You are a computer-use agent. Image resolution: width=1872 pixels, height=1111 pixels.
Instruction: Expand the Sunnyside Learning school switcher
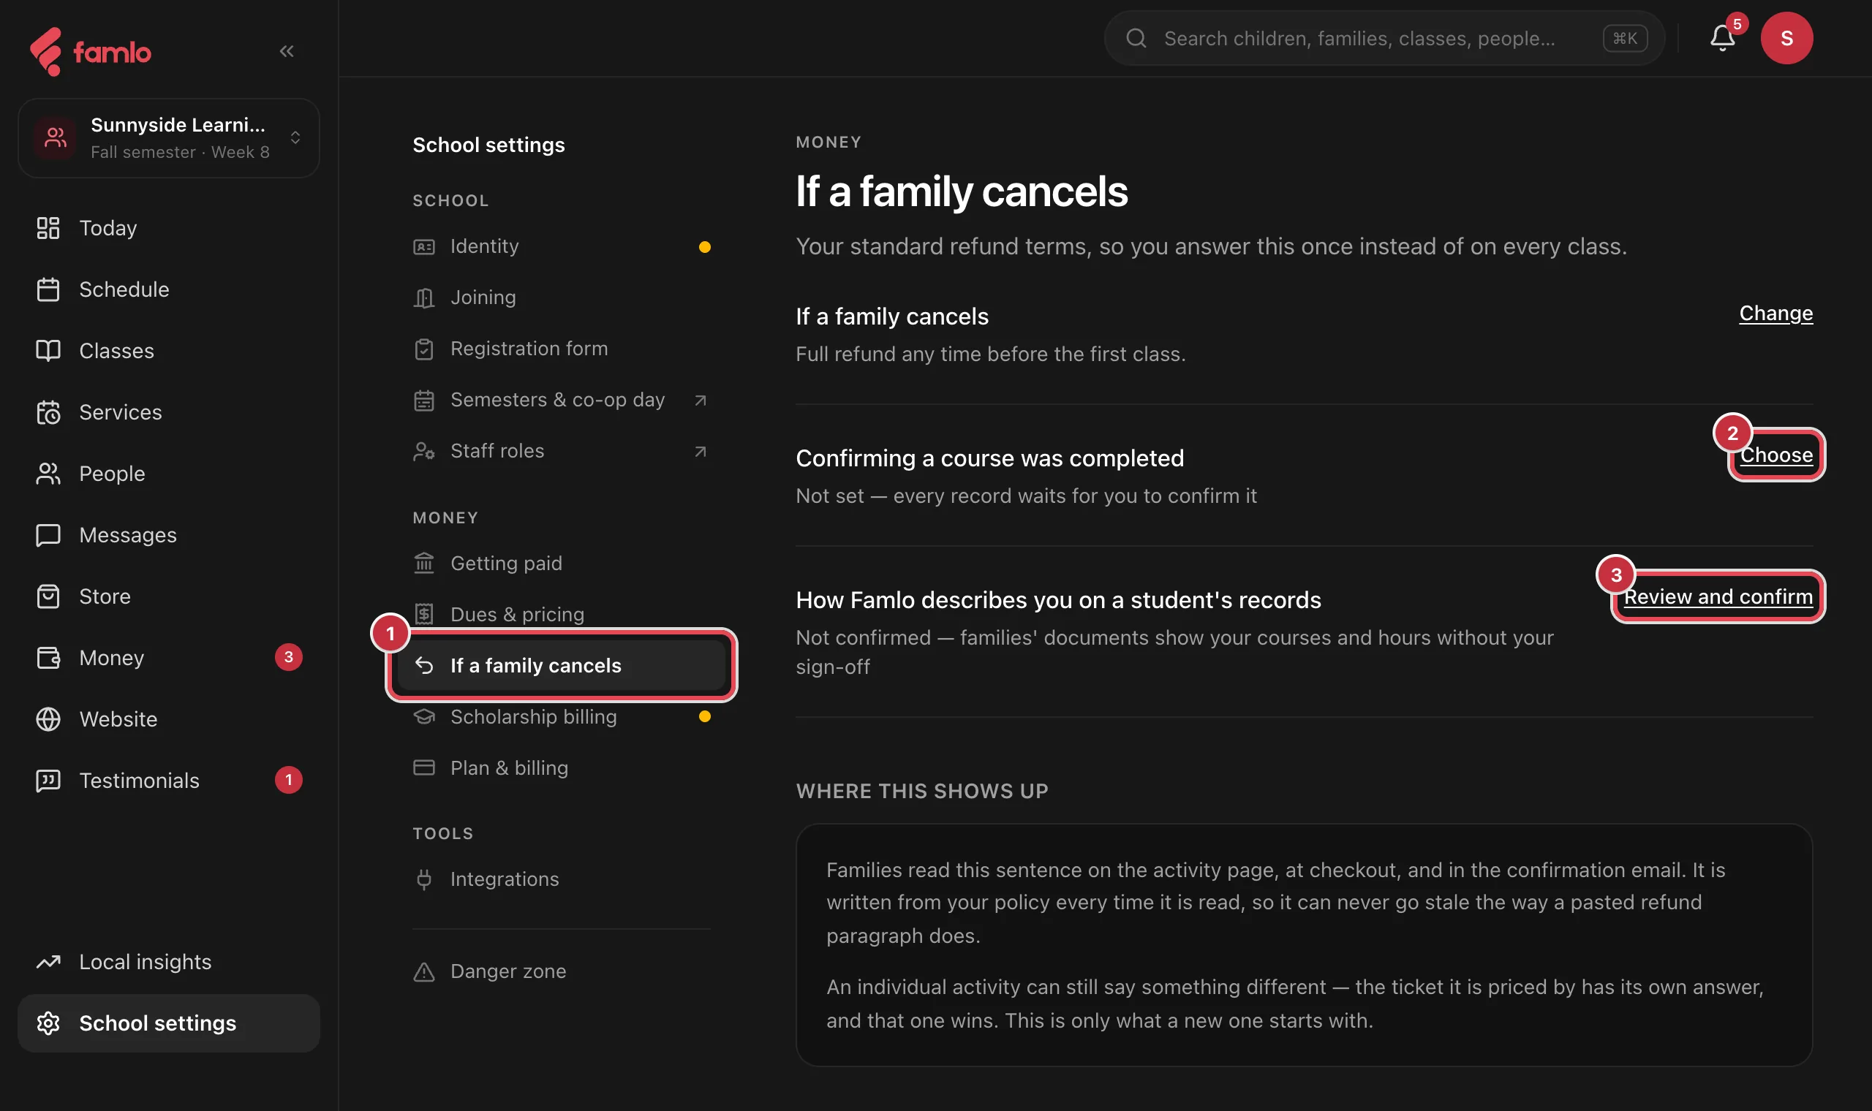[x=168, y=137]
